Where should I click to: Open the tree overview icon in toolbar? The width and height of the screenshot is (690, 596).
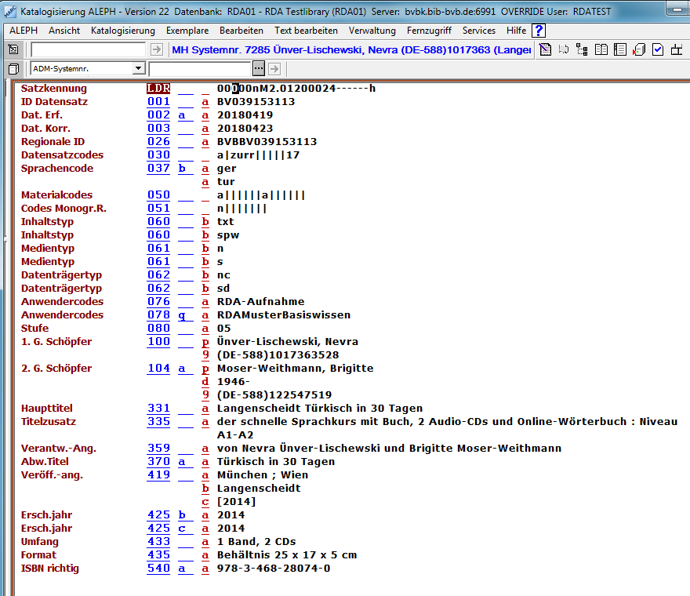(582, 50)
